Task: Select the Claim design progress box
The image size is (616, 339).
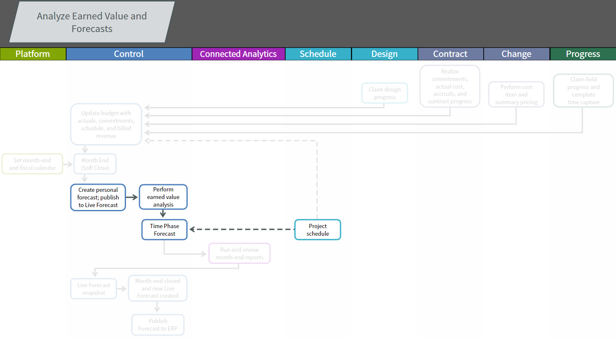Action: click(x=385, y=93)
